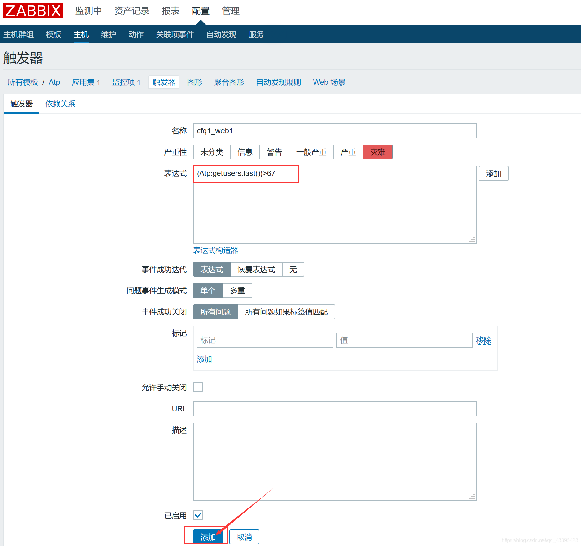
Task: Click the URL input field
Action: coord(335,409)
